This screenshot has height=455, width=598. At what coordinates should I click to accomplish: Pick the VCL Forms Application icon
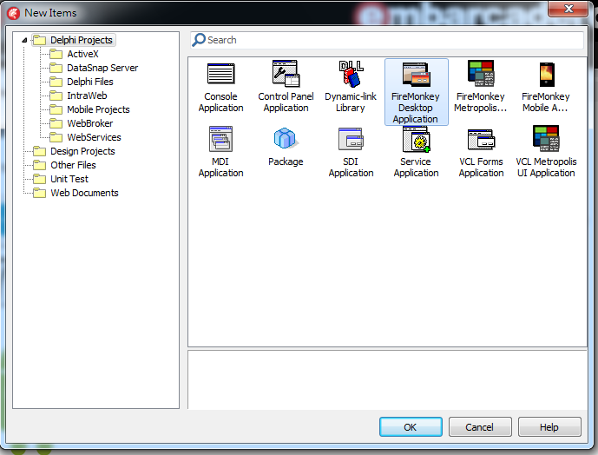pyautogui.click(x=481, y=139)
